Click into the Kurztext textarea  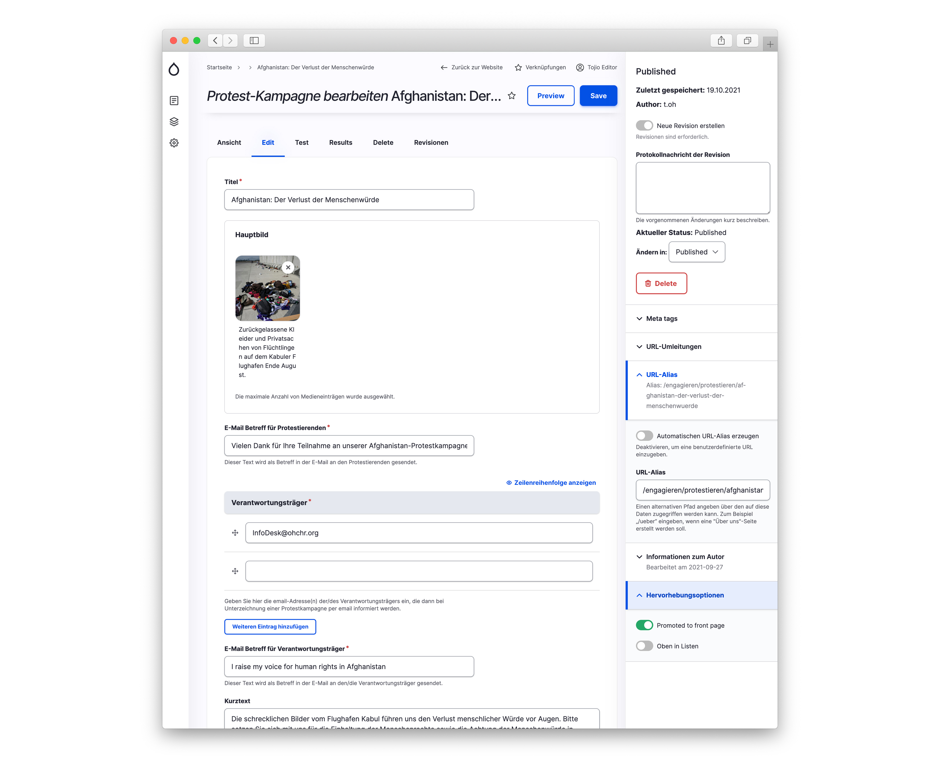(412, 719)
